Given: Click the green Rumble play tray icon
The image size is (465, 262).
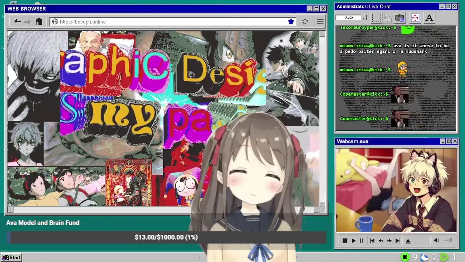Looking at the screenshot, I should coord(444,257).
